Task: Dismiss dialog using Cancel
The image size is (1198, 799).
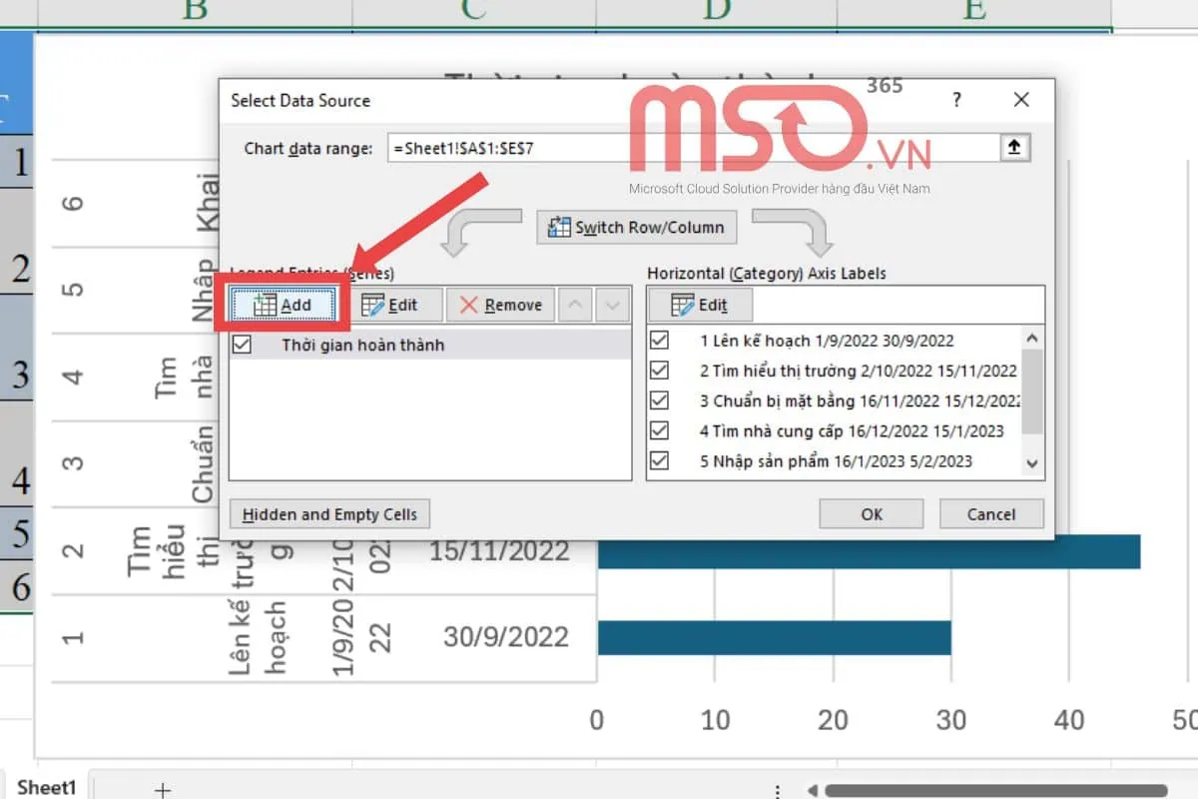Action: tap(990, 513)
